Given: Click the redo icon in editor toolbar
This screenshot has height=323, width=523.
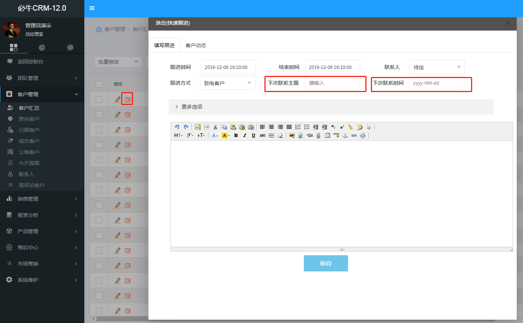Looking at the screenshot, I should point(186,127).
